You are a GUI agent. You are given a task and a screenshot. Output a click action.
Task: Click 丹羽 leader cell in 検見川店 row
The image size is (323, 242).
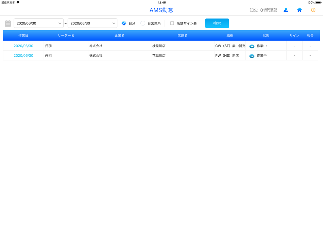(66, 46)
